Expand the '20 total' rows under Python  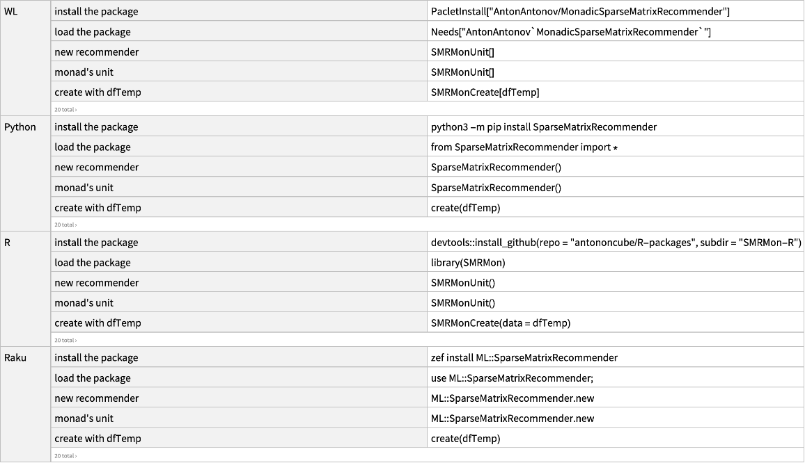point(65,225)
